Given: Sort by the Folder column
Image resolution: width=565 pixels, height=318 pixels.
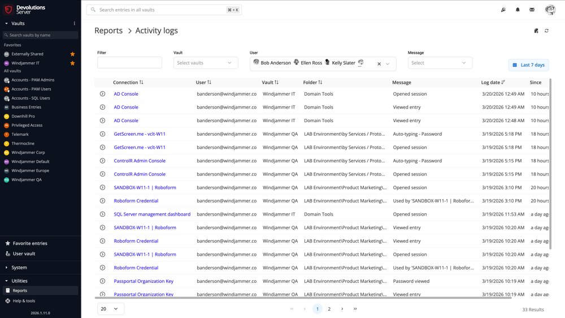Looking at the screenshot, I should point(312,82).
